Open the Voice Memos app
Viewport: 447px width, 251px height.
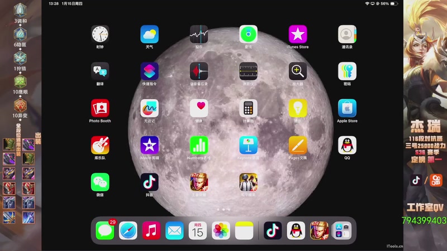pyautogui.click(x=199, y=71)
